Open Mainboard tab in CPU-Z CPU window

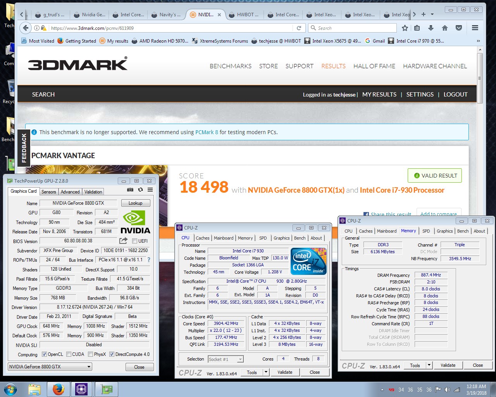[224, 238]
